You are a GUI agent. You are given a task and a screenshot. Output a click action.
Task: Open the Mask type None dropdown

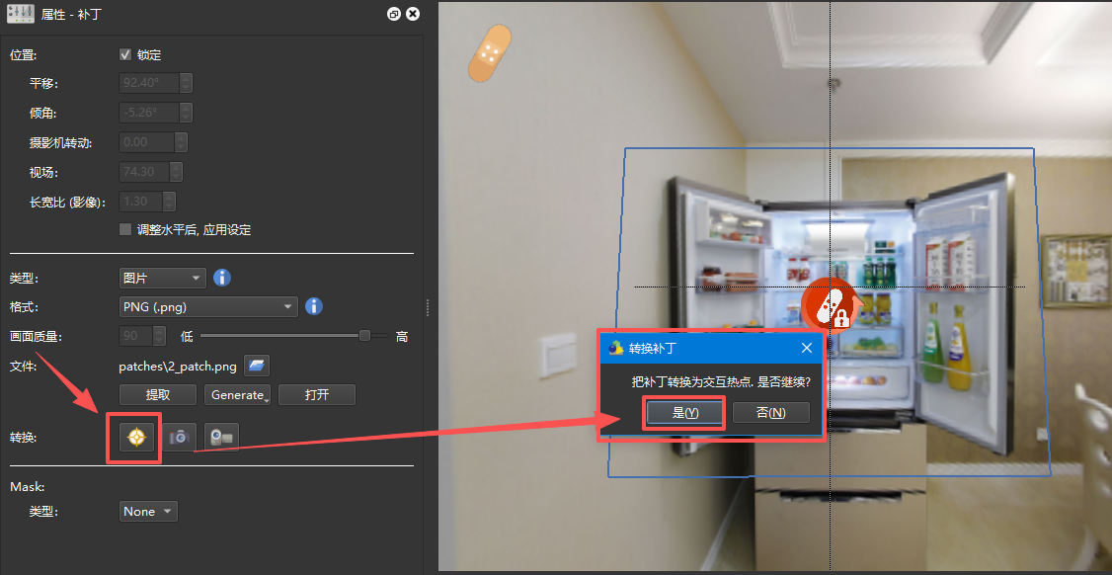coord(148,511)
